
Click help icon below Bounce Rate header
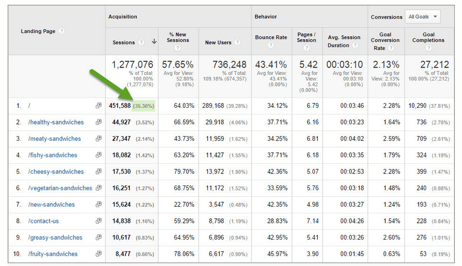point(271,46)
